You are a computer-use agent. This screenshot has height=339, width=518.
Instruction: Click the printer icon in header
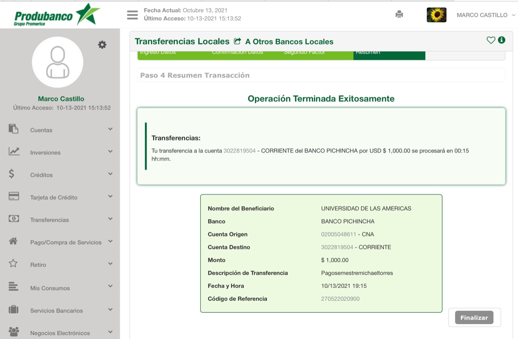pyautogui.click(x=399, y=15)
